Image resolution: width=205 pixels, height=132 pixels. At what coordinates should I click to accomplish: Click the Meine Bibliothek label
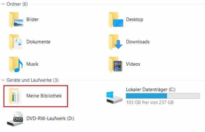[44, 96]
